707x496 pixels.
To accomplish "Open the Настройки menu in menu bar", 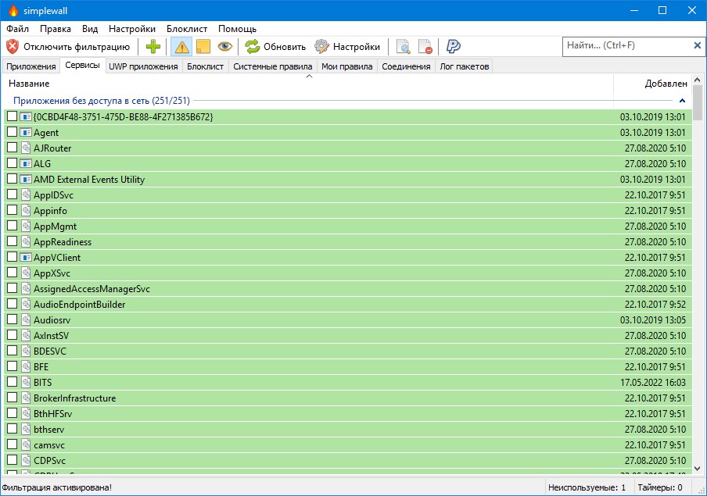I will click(x=132, y=29).
